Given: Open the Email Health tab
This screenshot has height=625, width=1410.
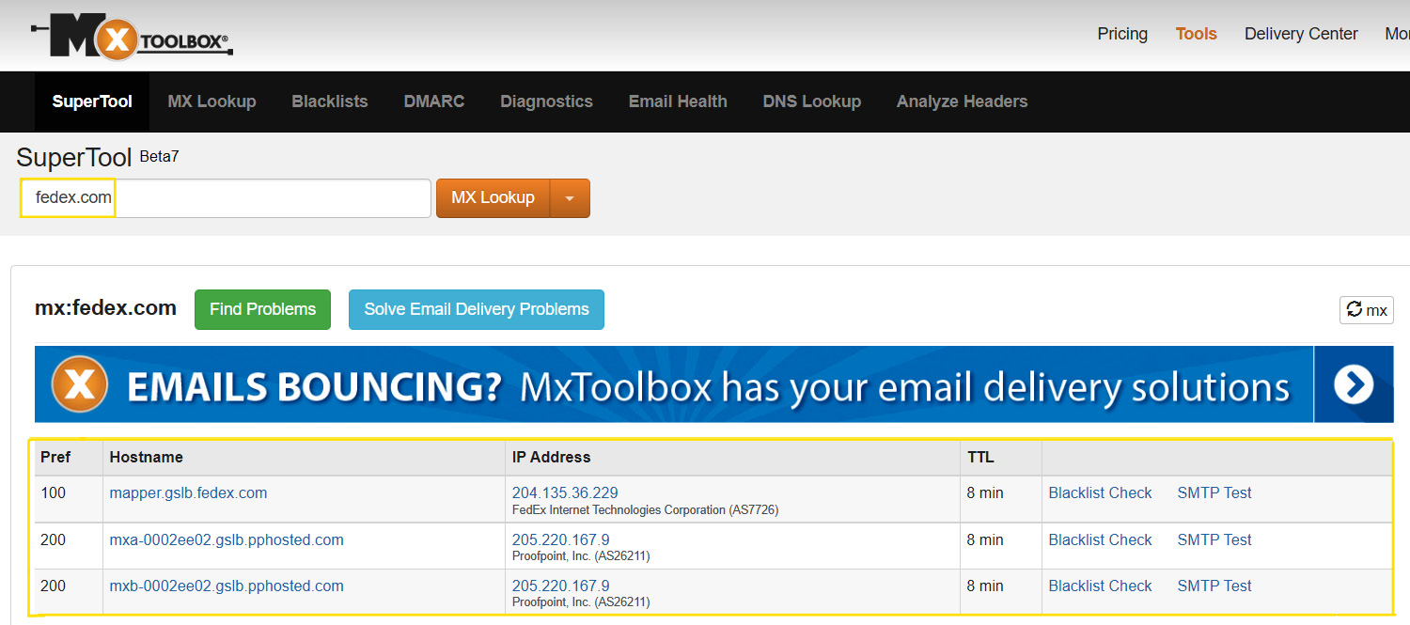Looking at the screenshot, I should pos(678,102).
